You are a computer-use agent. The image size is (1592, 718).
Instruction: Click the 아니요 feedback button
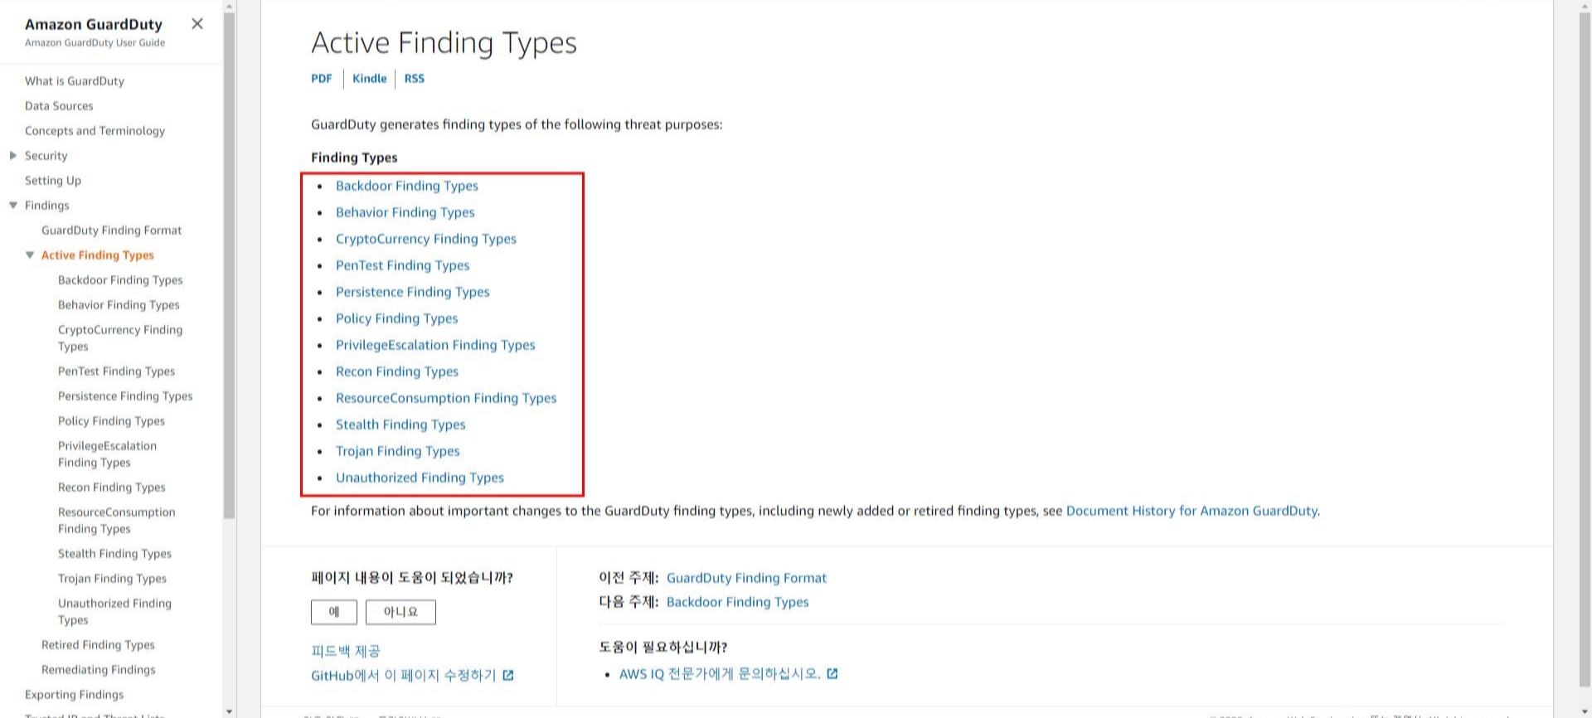(x=400, y=612)
